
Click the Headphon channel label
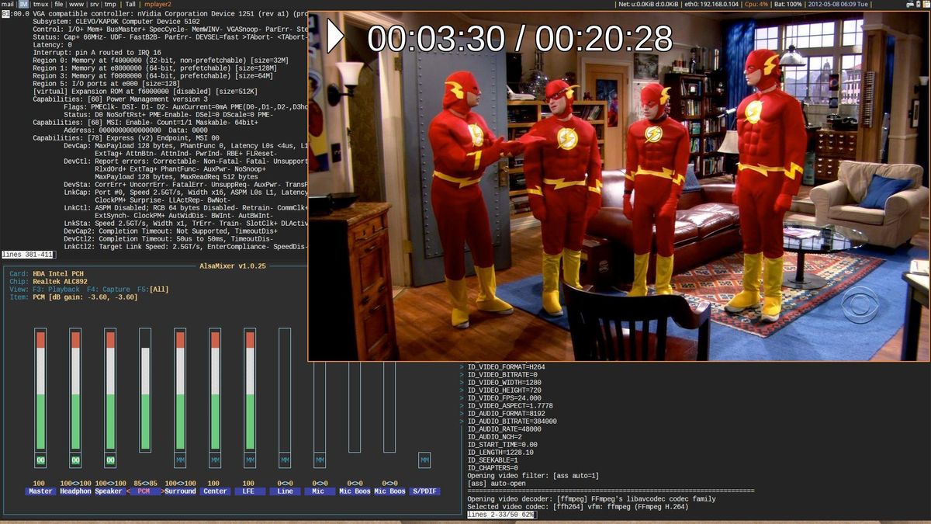coord(74,491)
